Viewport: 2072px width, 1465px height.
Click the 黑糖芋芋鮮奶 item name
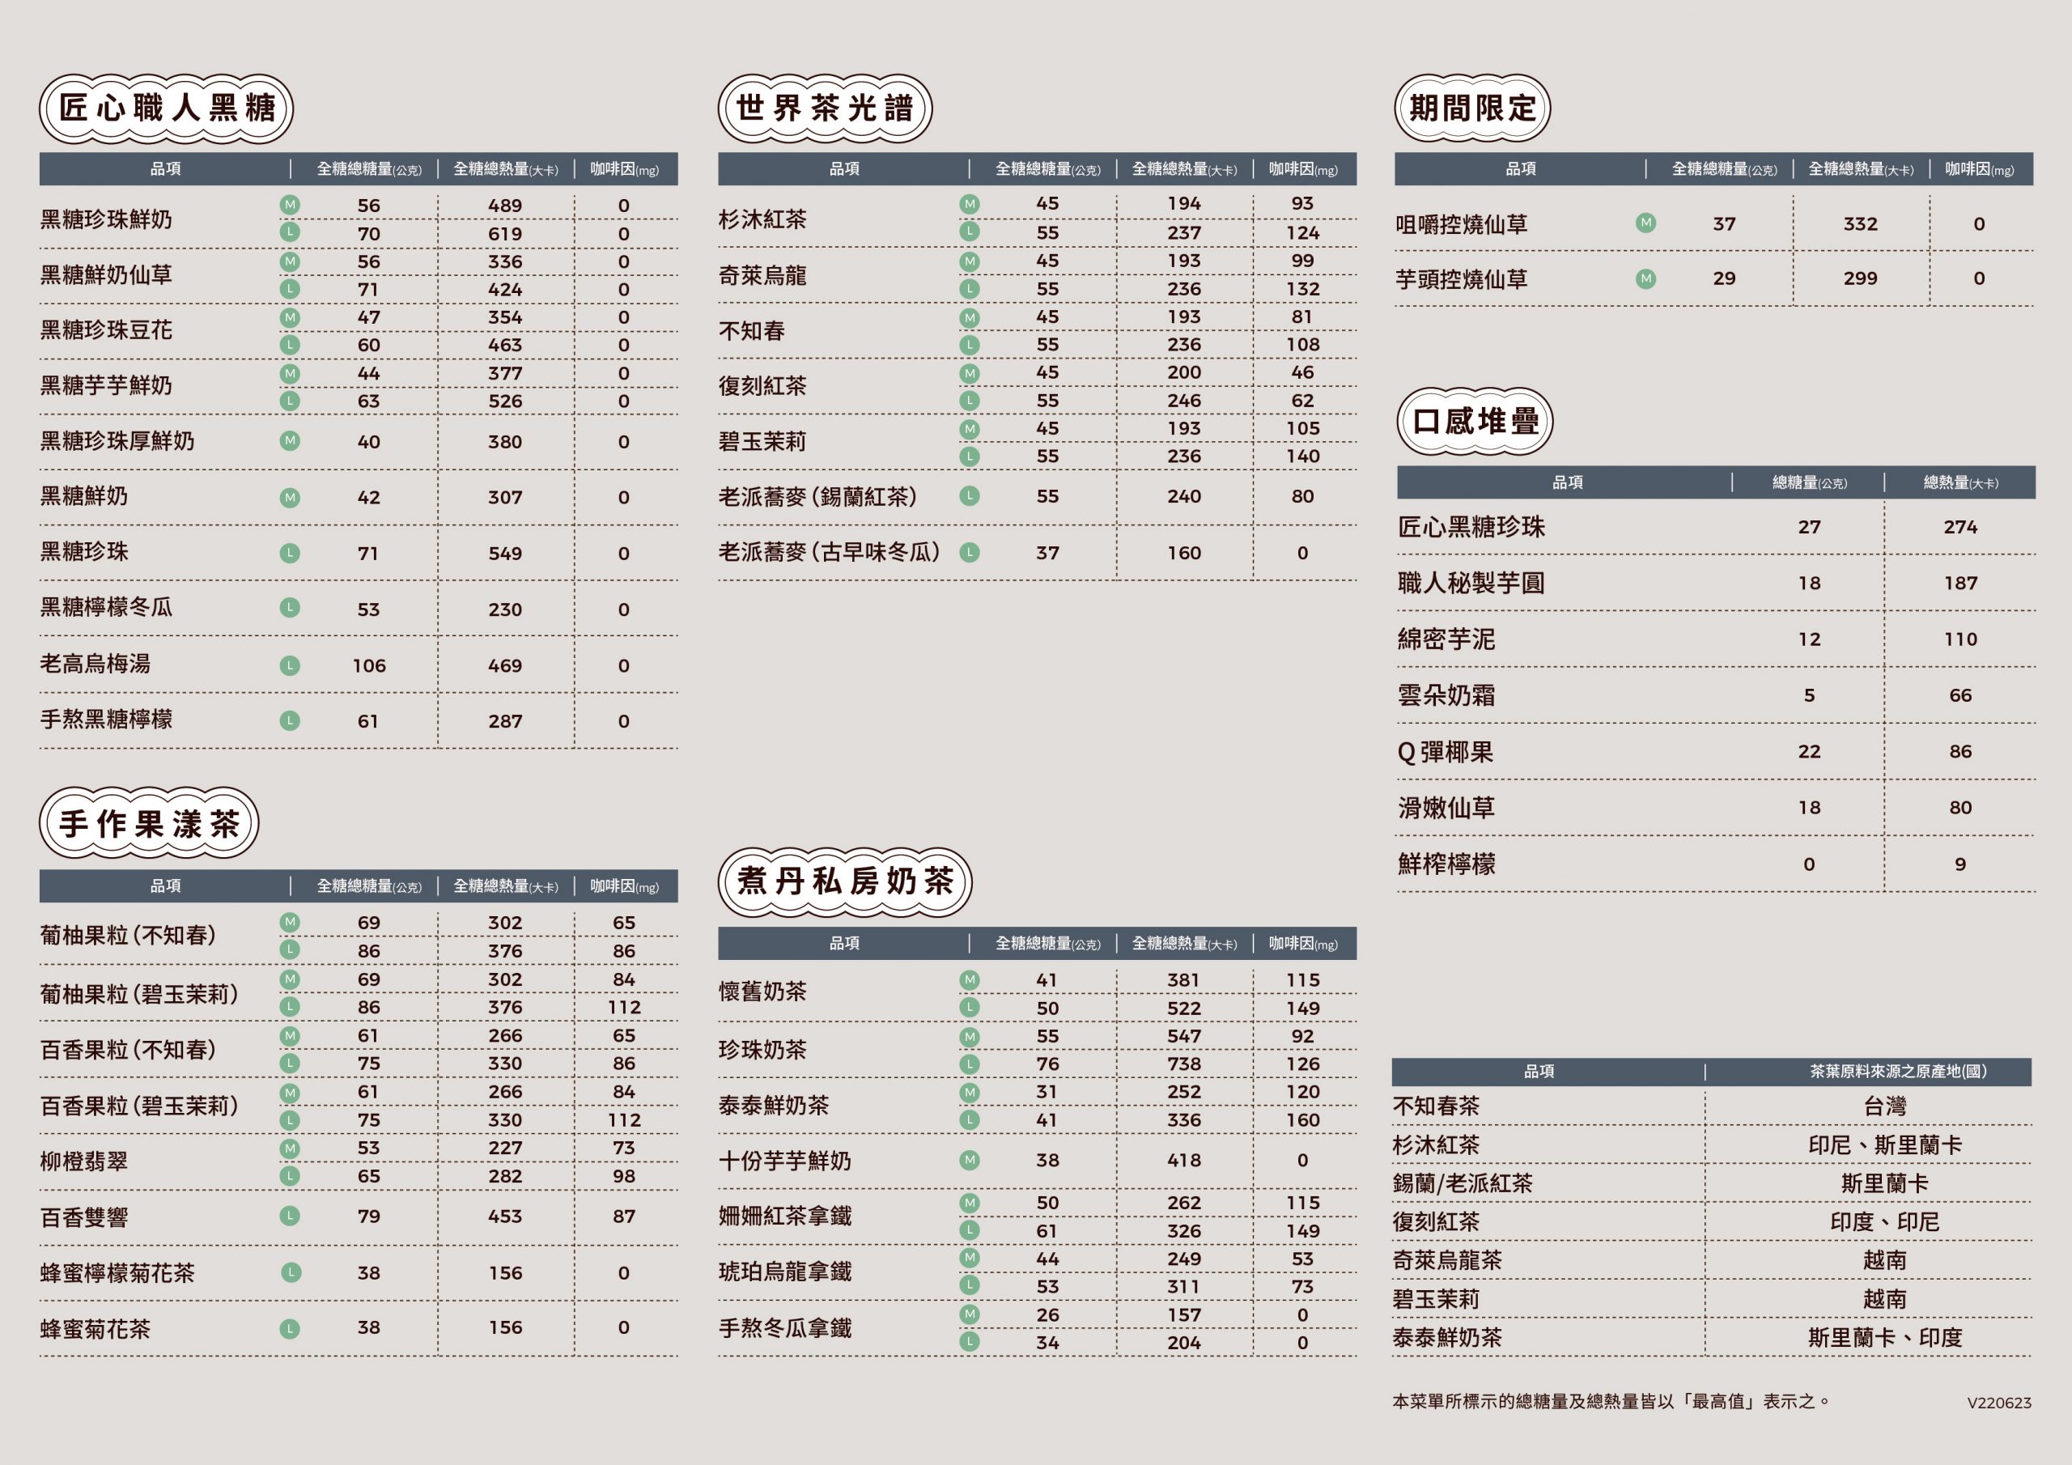click(x=105, y=385)
